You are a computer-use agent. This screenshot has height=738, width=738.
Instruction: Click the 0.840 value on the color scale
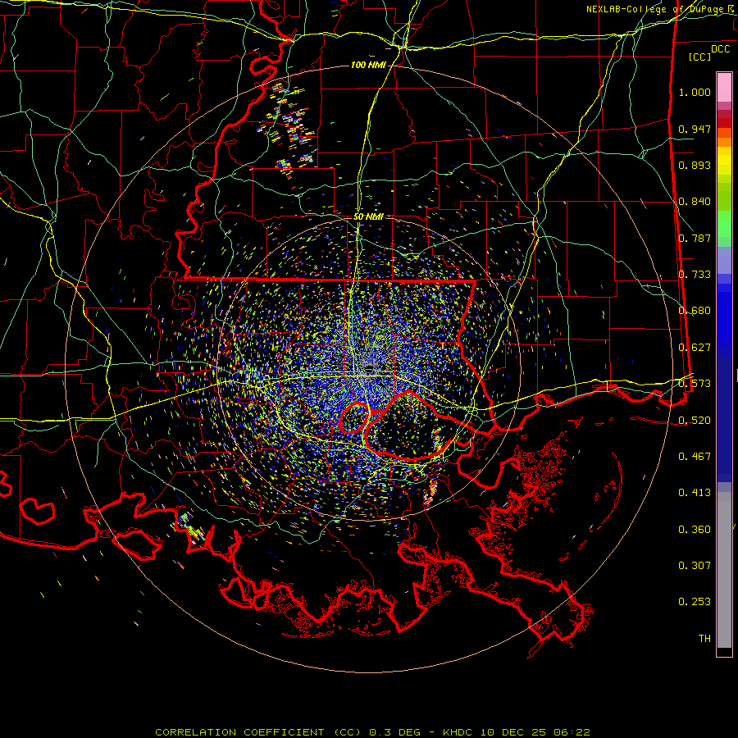point(695,202)
